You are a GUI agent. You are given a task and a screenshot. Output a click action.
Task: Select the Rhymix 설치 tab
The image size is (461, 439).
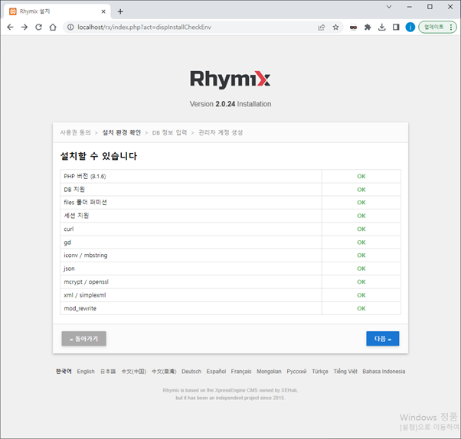(57, 11)
